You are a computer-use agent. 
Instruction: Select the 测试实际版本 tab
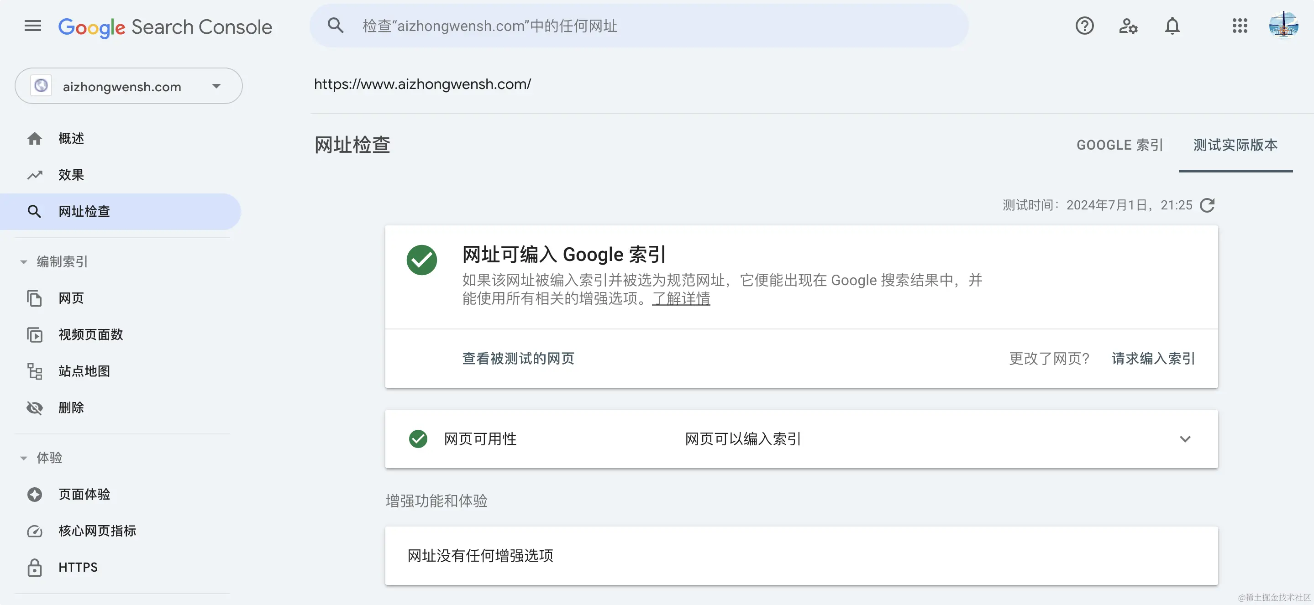click(x=1235, y=145)
